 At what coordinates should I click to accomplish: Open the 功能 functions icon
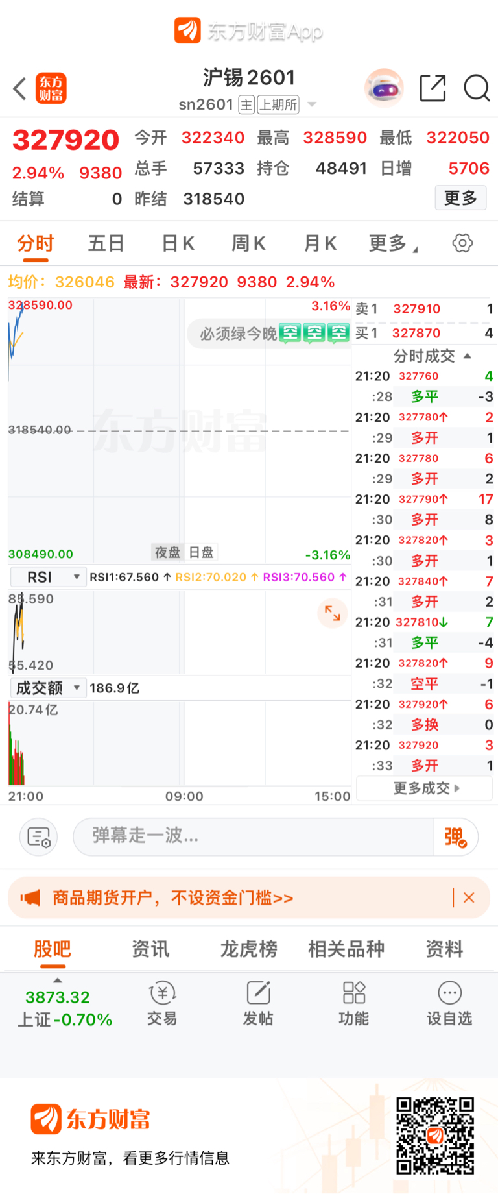click(354, 1003)
